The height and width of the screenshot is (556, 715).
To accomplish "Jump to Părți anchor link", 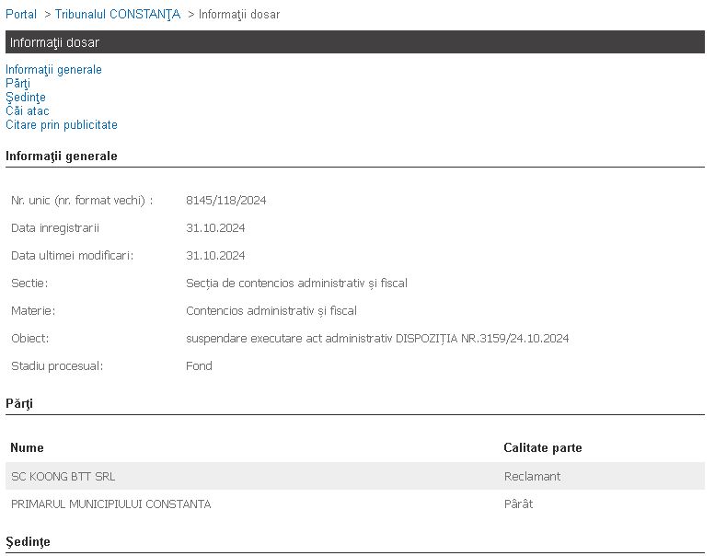I will (x=17, y=84).
